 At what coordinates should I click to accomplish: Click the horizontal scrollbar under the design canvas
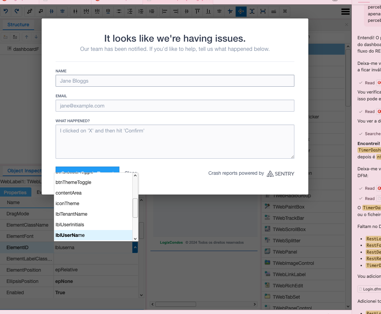pyautogui.click(x=176, y=304)
